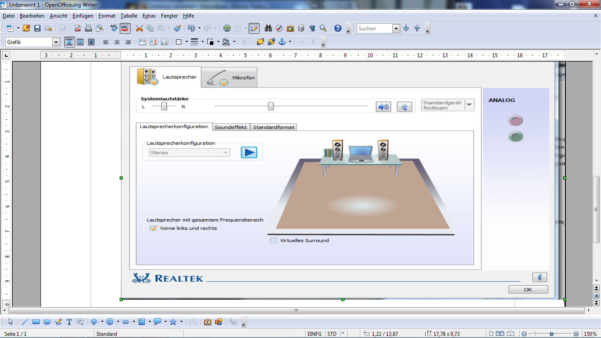Viewport: 601px width, 338px height.
Task: Click the L/R balance slider
Action: coord(164,107)
